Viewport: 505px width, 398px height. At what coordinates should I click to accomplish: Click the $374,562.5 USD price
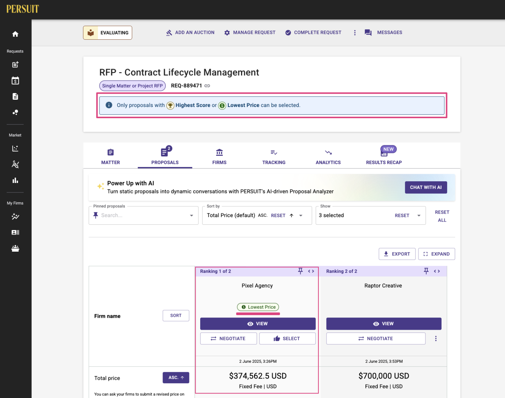pyautogui.click(x=258, y=376)
